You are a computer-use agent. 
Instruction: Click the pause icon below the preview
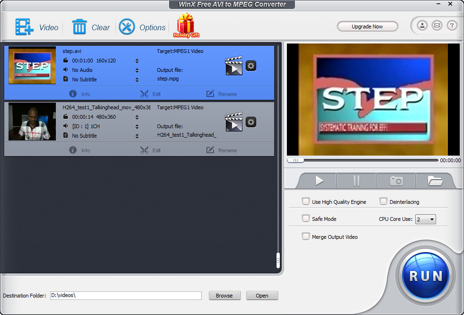tap(356, 180)
